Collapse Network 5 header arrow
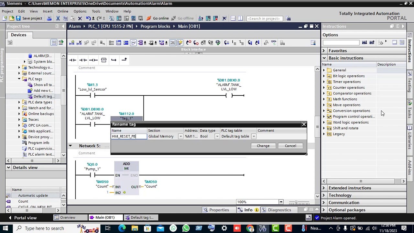This screenshot has height=233, width=414. pos(70,146)
